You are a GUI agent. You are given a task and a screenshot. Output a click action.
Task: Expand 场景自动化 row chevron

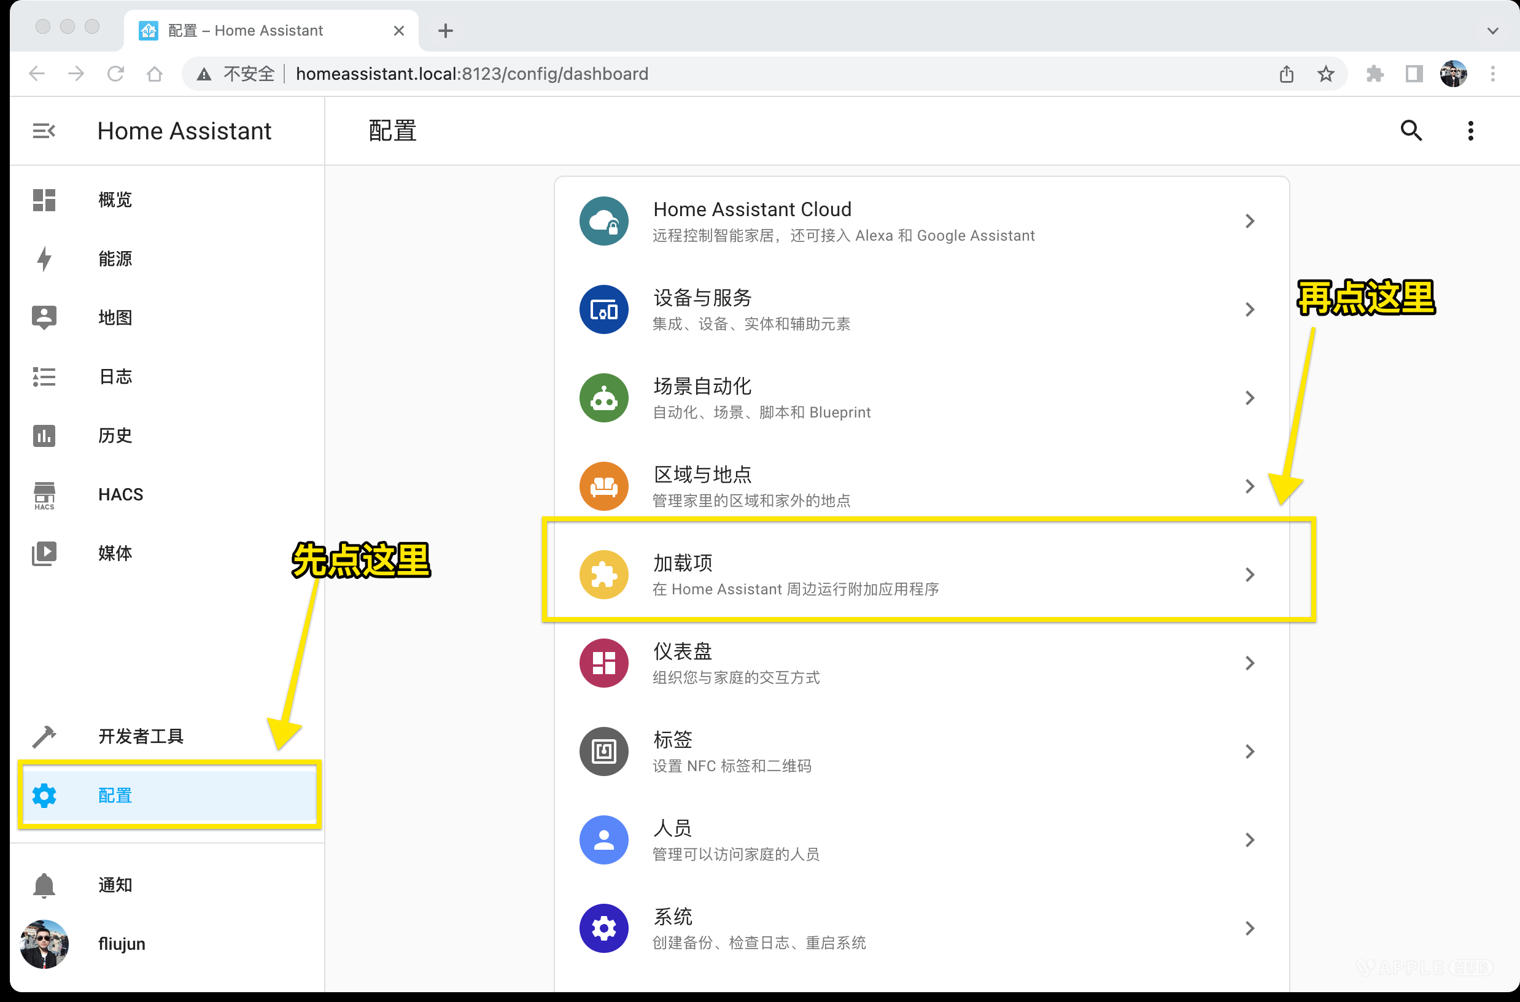click(1250, 398)
